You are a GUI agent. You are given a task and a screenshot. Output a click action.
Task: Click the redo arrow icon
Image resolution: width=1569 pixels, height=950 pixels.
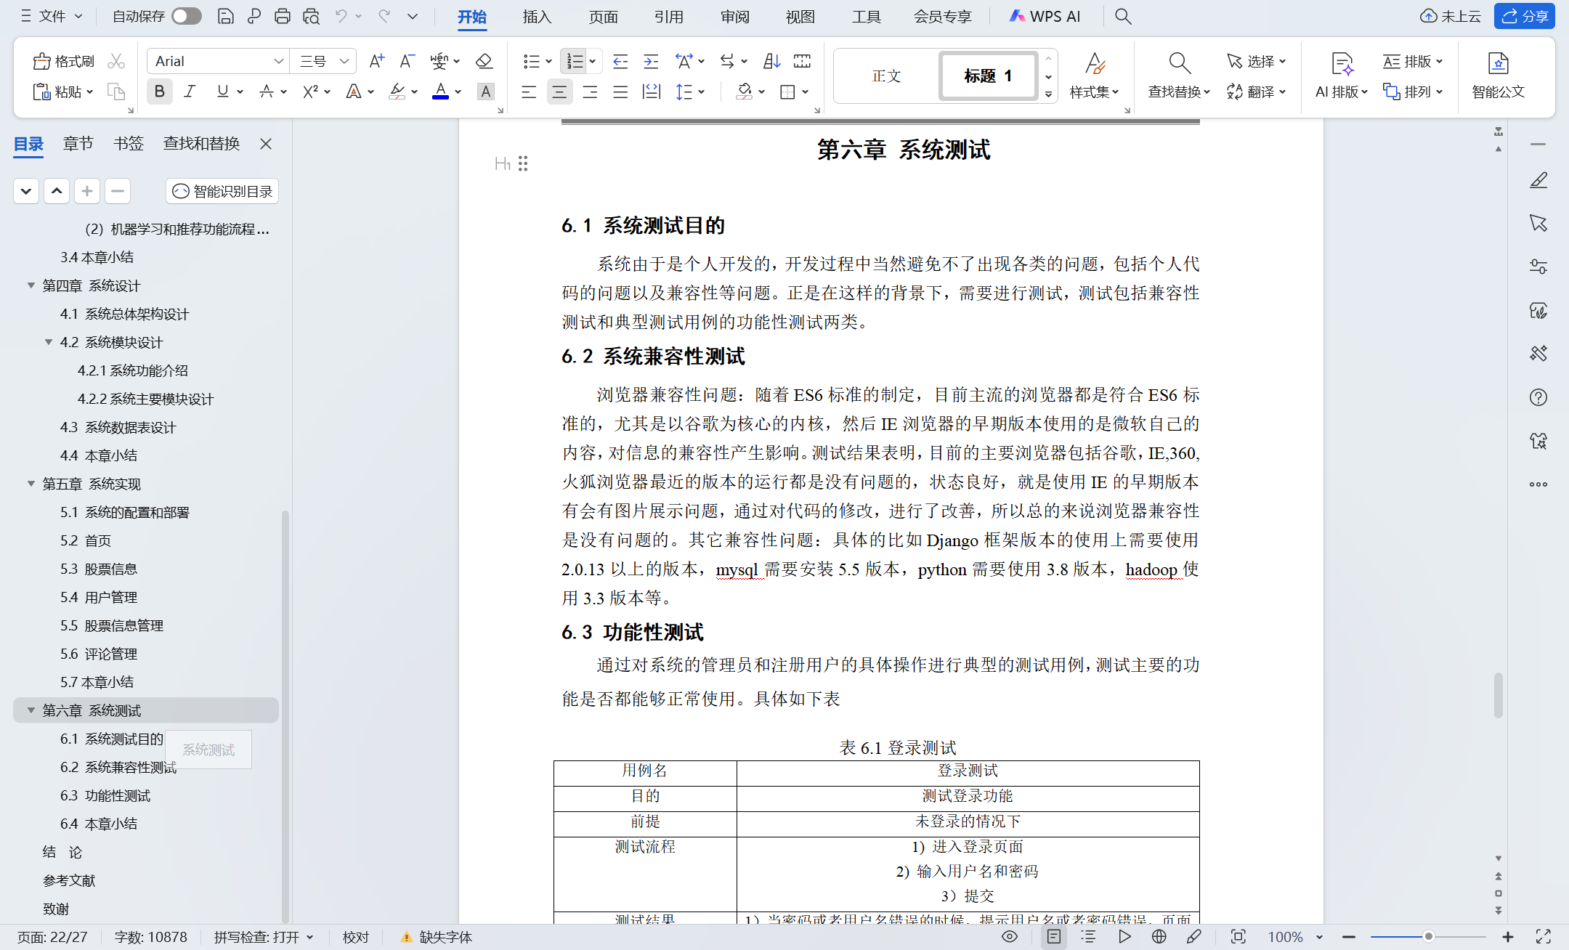tap(384, 16)
